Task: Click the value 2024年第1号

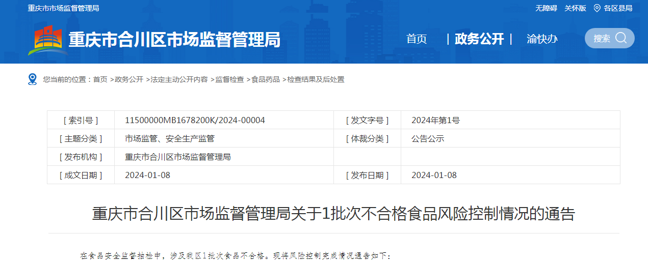Action: pyautogui.click(x=435, y=120)
